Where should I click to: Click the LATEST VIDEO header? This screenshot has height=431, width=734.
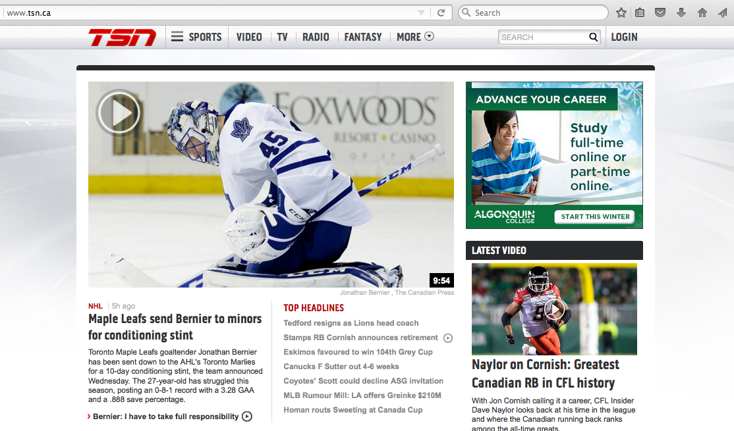554,250
